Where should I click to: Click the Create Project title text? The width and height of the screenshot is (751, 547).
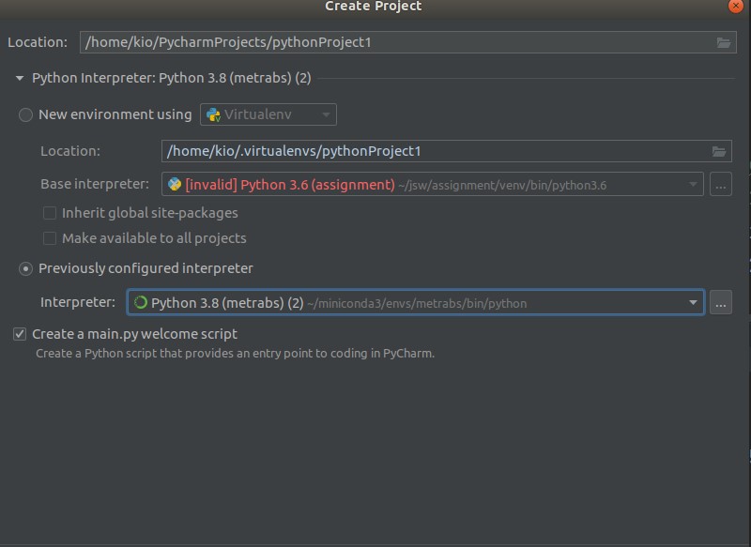tap(373, 7)
